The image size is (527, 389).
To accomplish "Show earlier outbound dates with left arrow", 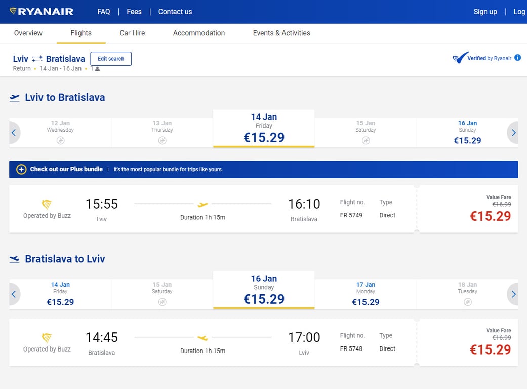I will [x=14, y=133].
